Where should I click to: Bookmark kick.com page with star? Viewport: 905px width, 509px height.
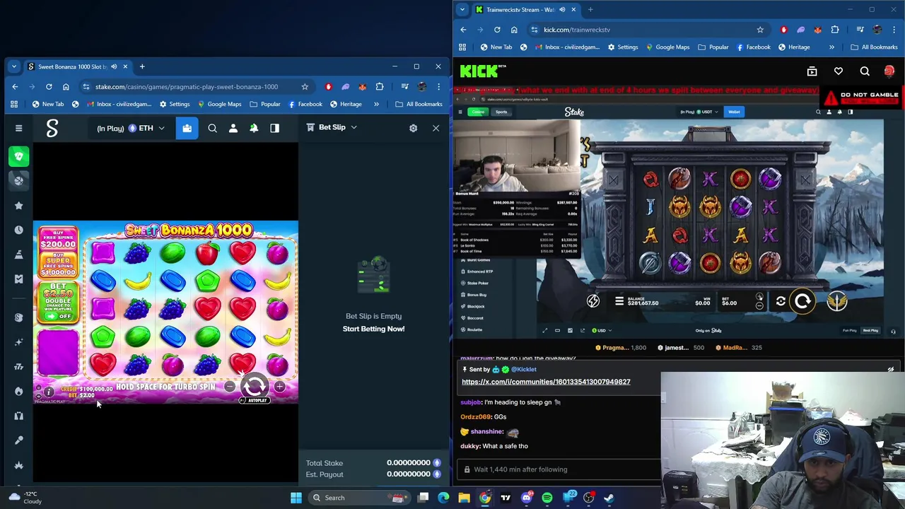click(x=760, y=30)
